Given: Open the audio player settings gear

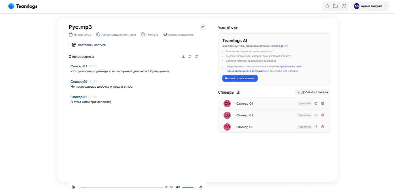Looking at the screenshot, I should click(201, 187).
